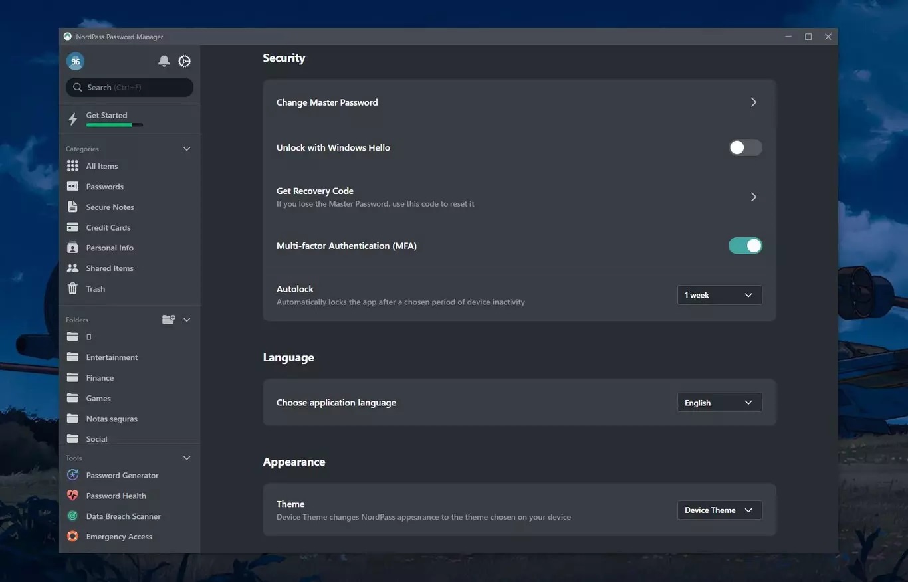
Task: Launch the Data Breach Scanner
Action: coord(123,516)
